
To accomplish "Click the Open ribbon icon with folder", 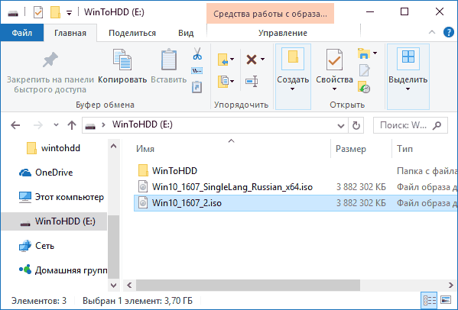I will (x=364, y=53).
